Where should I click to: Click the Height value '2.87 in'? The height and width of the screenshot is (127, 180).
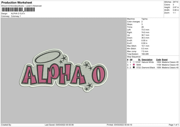click(x=175, y=7)
